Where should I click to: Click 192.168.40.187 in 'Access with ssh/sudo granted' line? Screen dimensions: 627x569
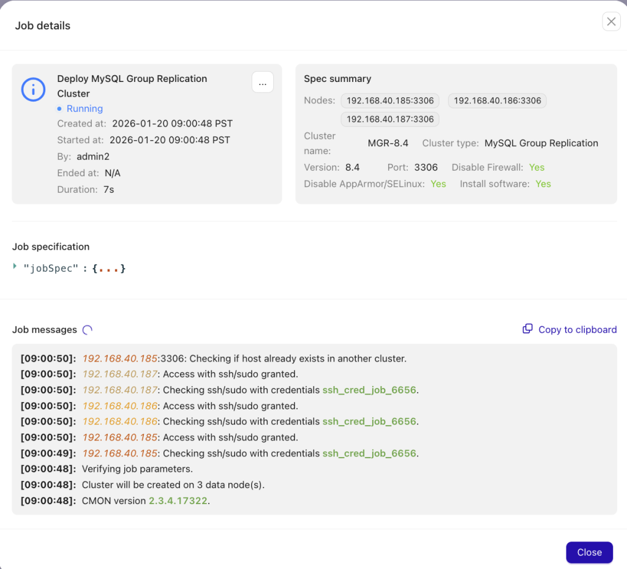coord(120,374)
